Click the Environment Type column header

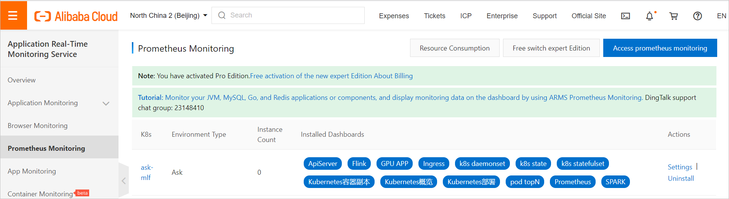coord(199,134)
